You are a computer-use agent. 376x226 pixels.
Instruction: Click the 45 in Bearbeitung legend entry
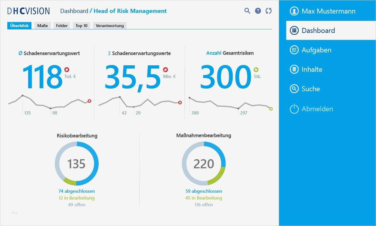pyautogui.click(x=204, y=198)
